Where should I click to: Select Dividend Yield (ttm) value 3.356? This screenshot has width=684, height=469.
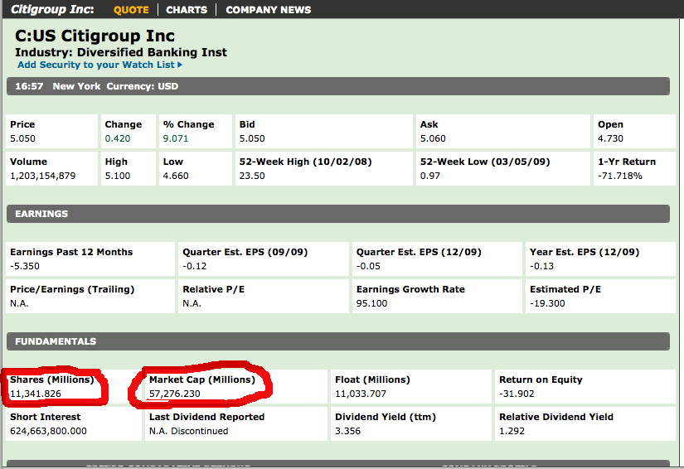click(x=347, y=431)
